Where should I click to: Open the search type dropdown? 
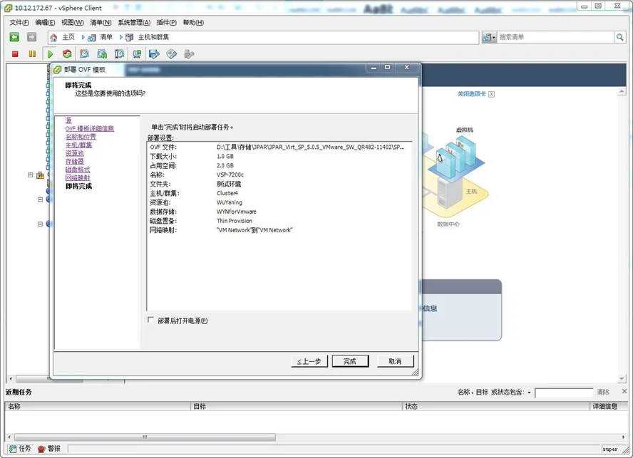(489, 37)
